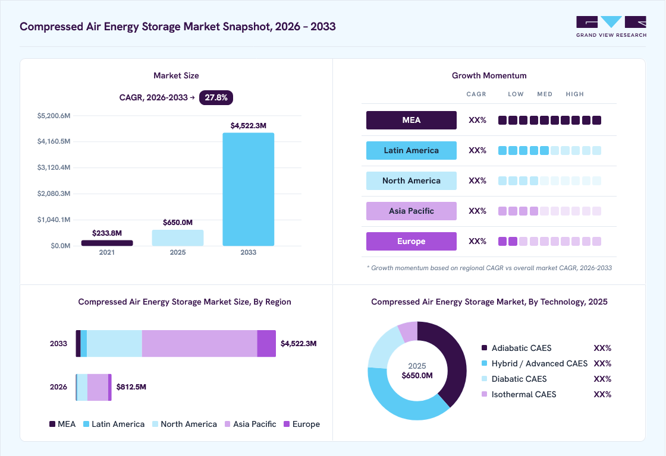This screenshot has width=666, height=456.
Task: Click the Europe segment of 2033 bar
Action: click(267, 344)
